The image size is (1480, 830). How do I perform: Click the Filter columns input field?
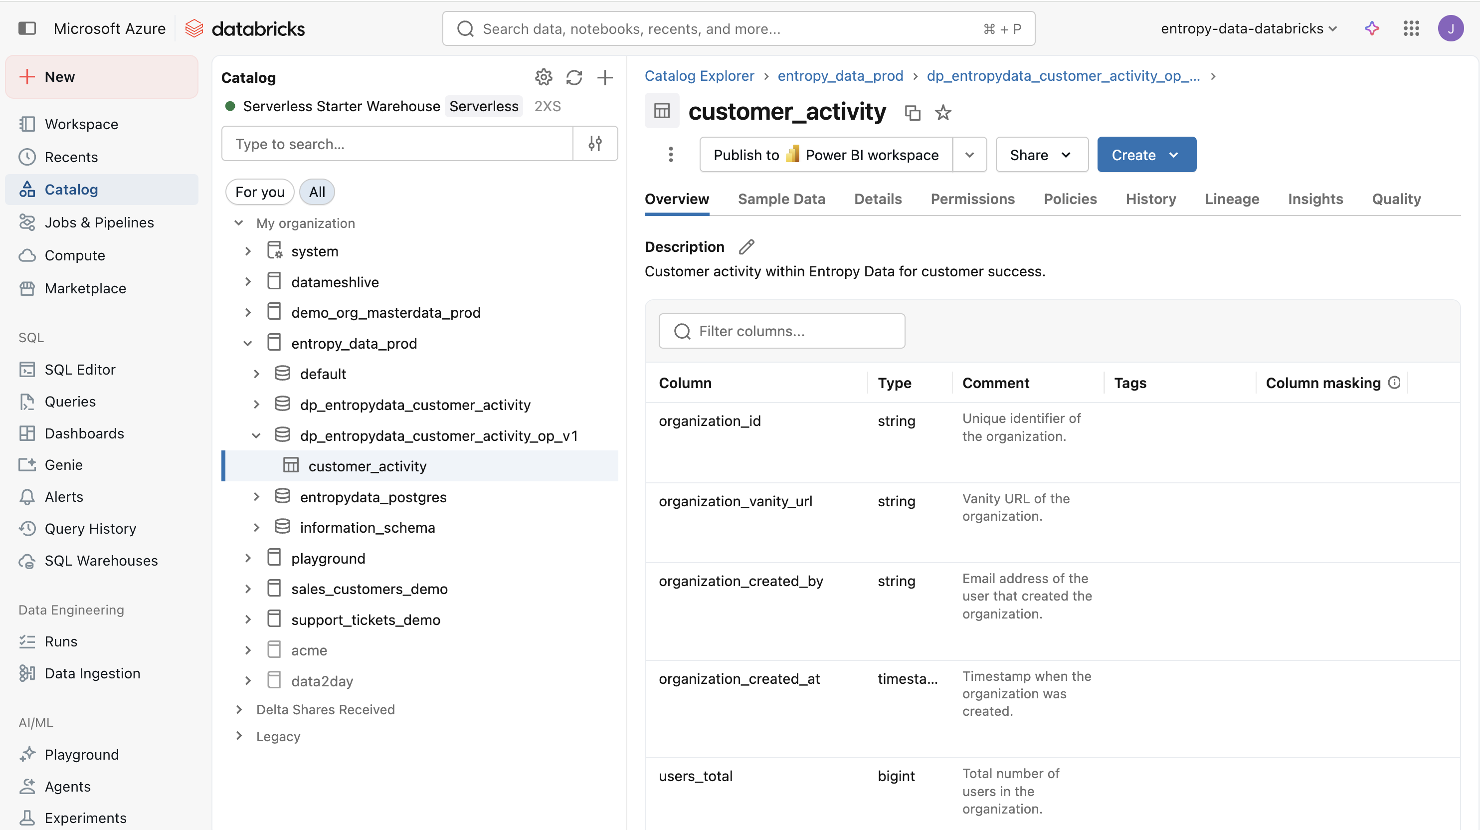(x=781, y=331)
